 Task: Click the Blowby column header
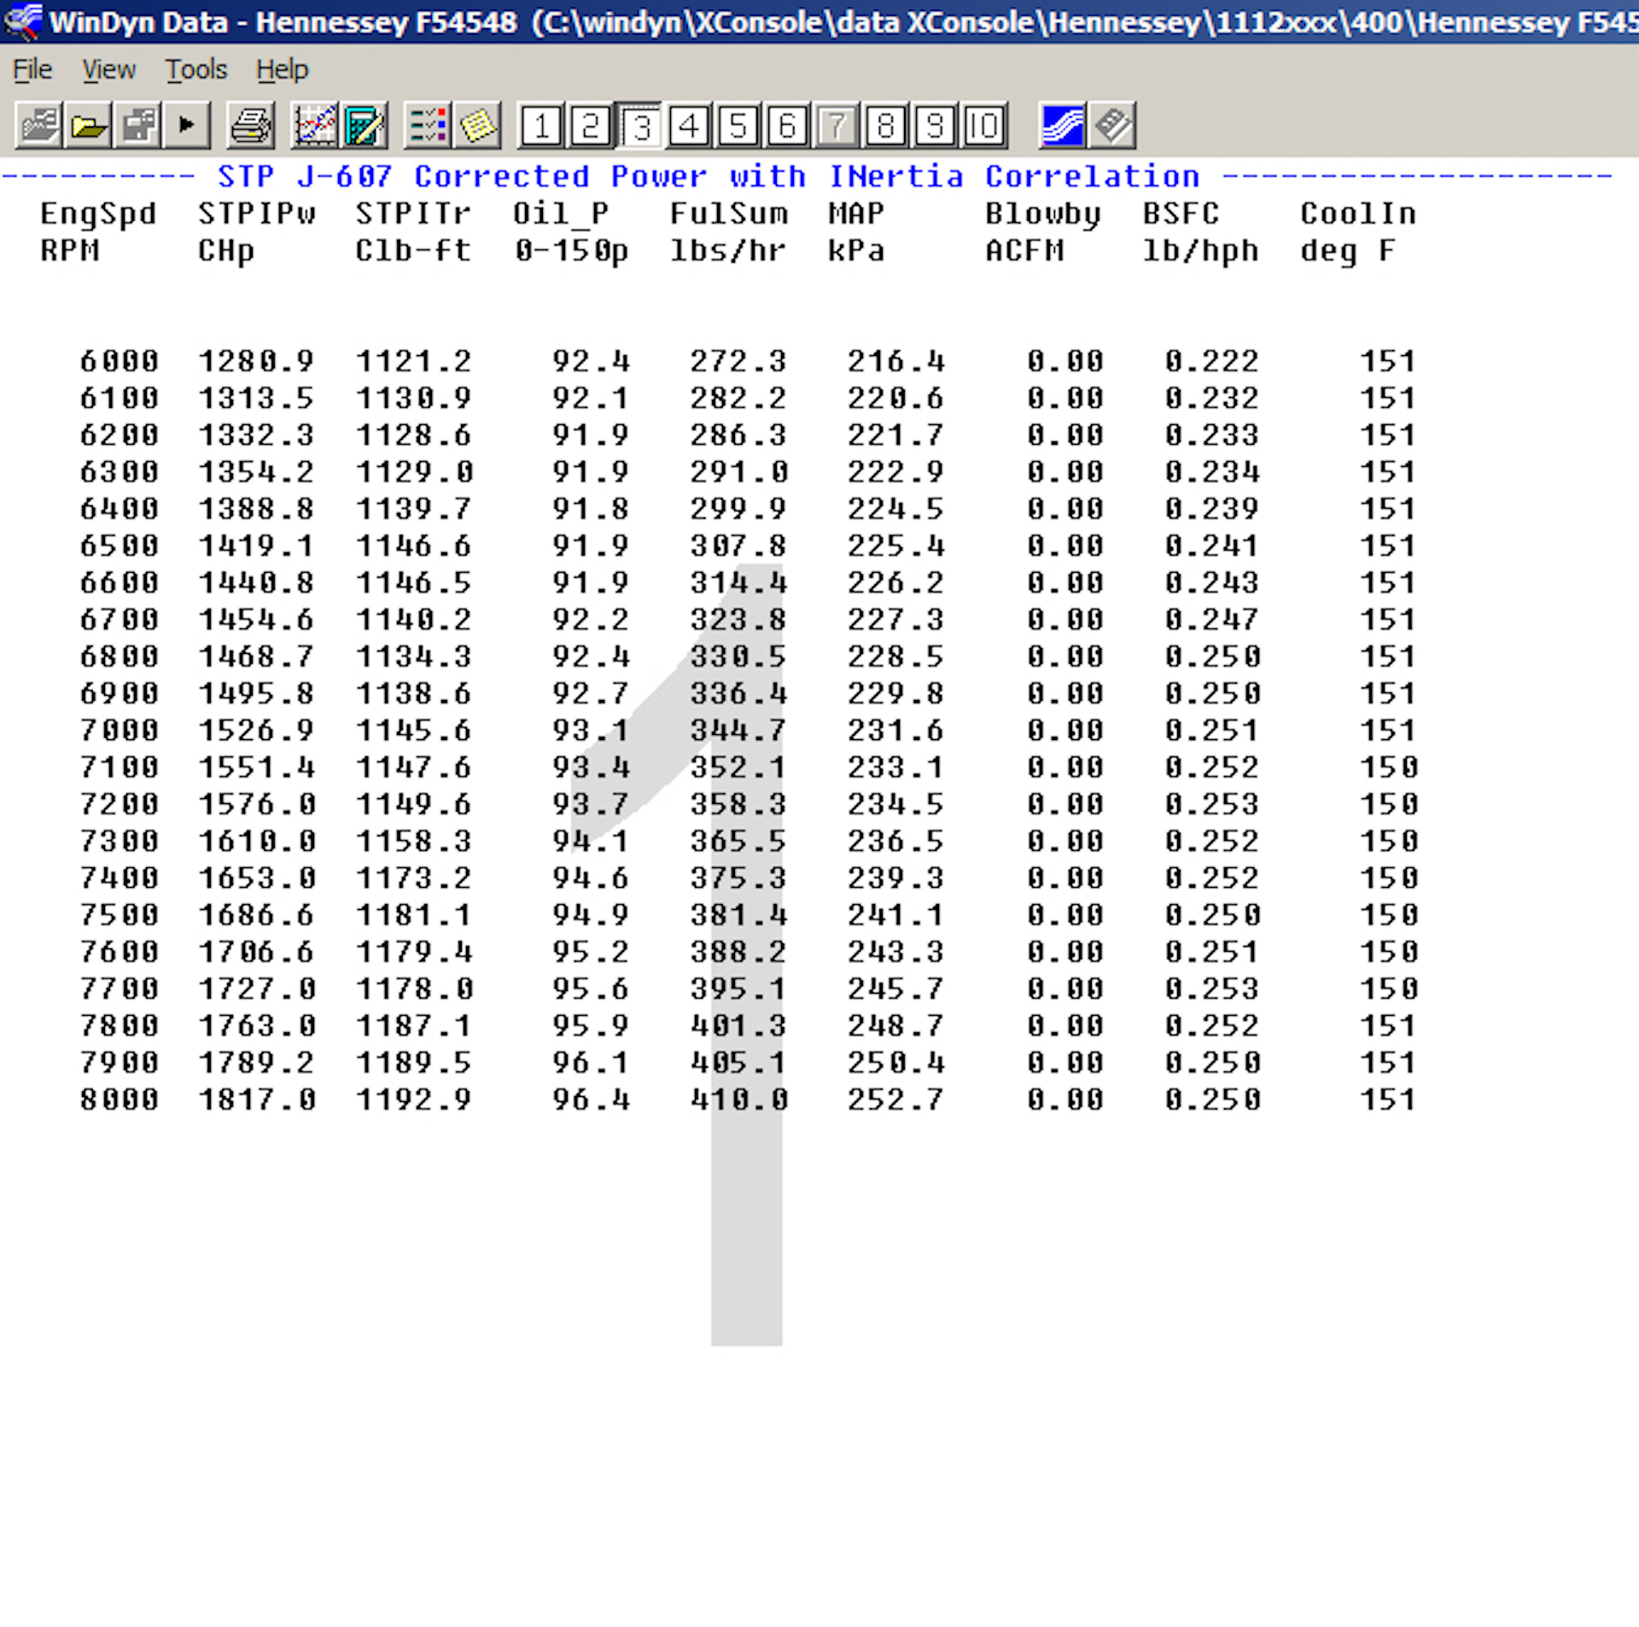coord(1042,213)
